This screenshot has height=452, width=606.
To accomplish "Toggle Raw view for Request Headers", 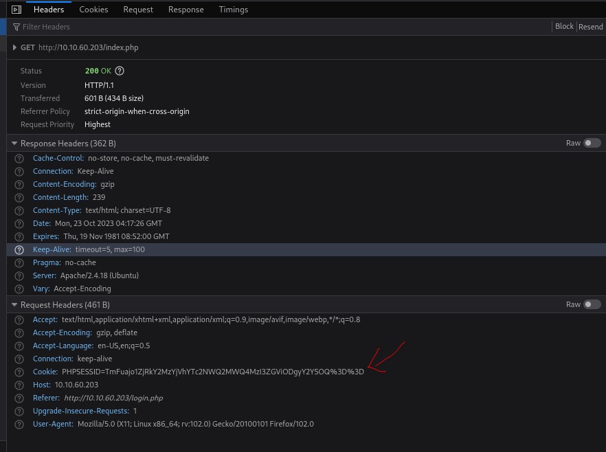I will (592, 305).
